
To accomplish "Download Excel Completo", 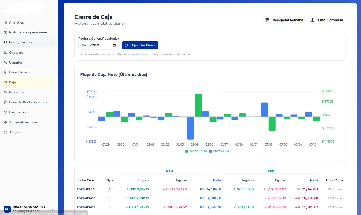I will click(327, 20).
